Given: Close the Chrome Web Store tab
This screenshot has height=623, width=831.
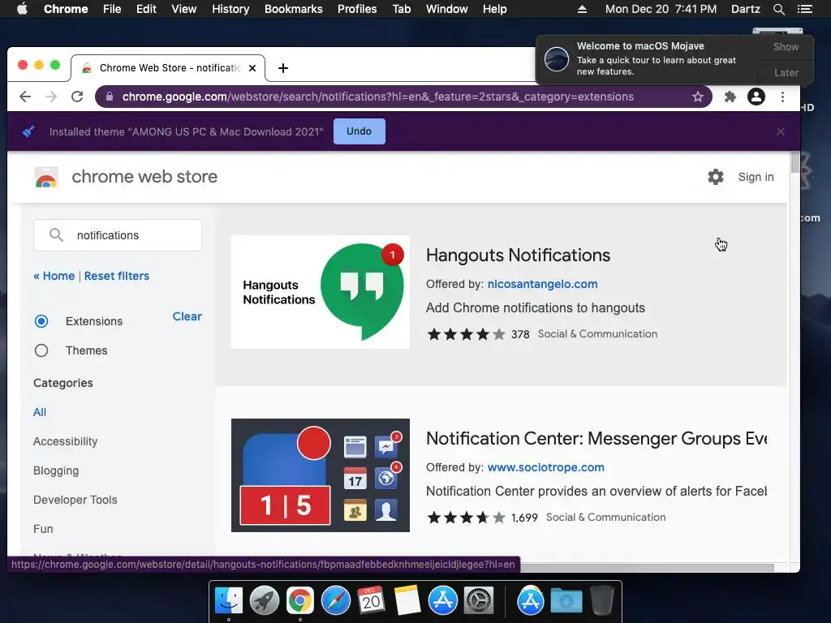Looking at the screenshot, I should pyautogui.click(x=252, y=68).
